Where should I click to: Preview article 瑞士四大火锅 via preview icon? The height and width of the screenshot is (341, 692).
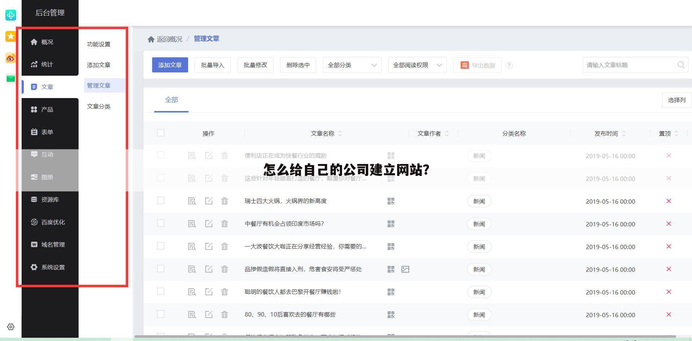[x=192, y=201]
